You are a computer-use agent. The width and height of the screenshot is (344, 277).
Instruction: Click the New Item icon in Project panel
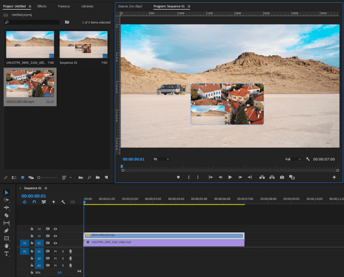pos(107,177)
